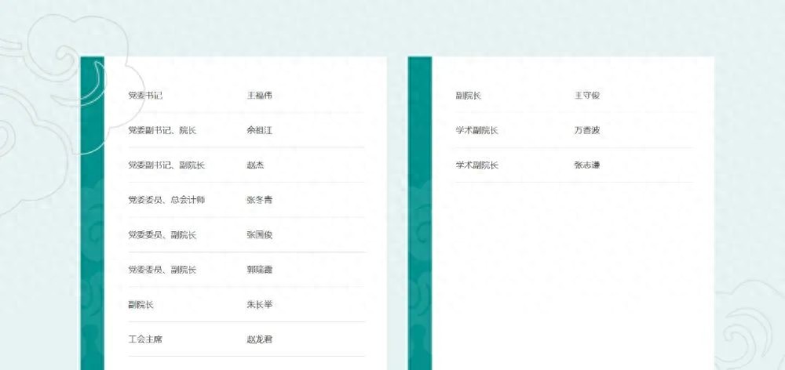This screenshot has width=785, height=370.
Task: Click the name 张国俊
Action: click(x=259, y=235)
